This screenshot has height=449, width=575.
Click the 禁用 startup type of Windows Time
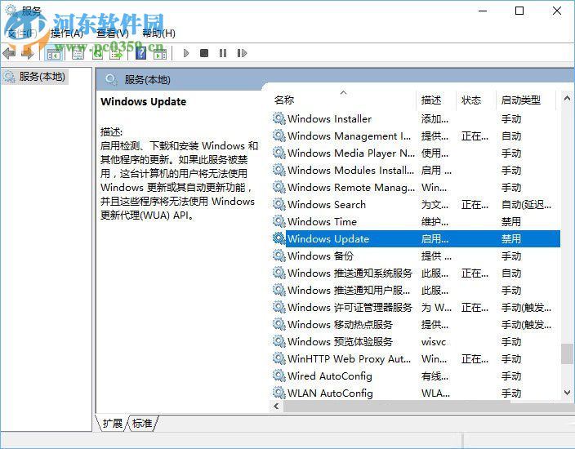pos(510,222)
